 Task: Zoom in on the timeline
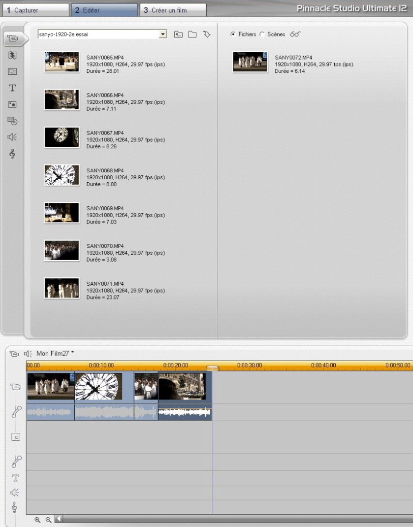pos(37,519)
